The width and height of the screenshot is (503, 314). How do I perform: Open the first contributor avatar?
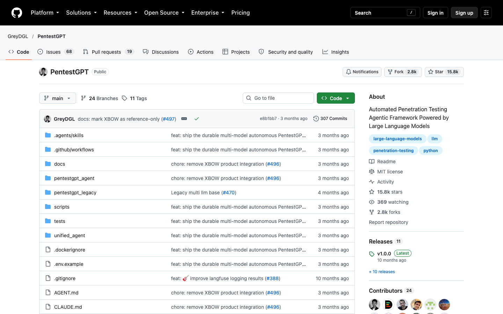pos(374,305)
